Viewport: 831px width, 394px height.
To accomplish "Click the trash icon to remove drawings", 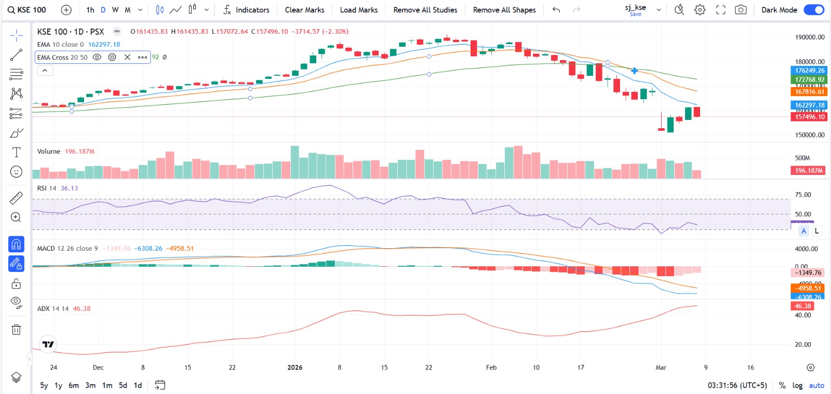I will pyautogui.click(x=16, y=330).
